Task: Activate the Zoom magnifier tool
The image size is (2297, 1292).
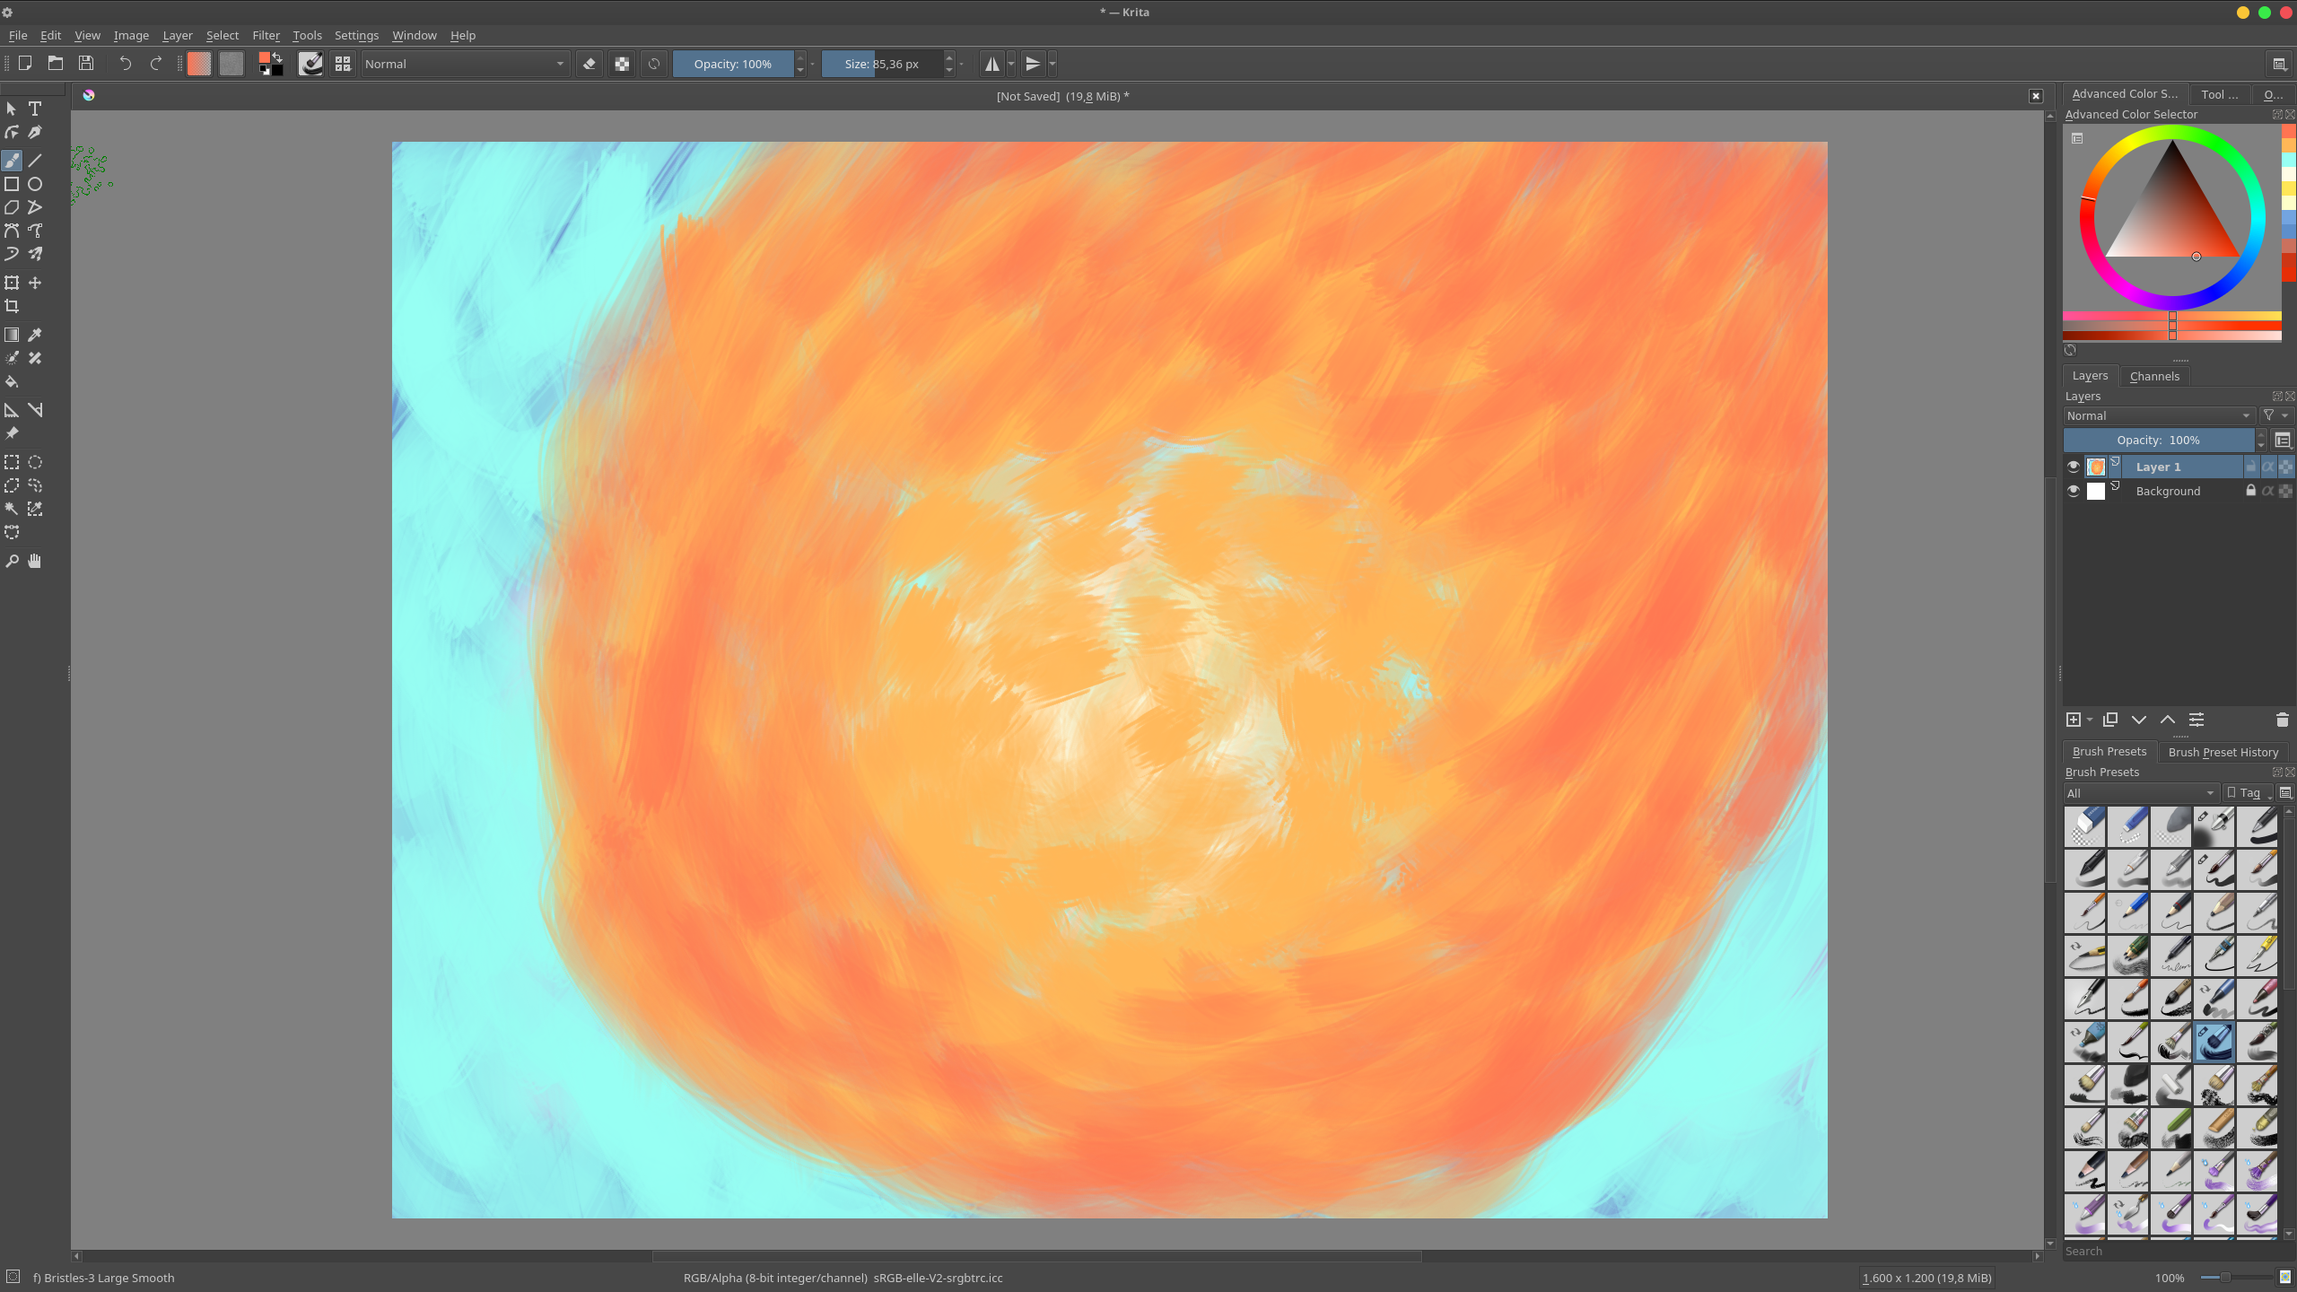Action: pos(12,561)
